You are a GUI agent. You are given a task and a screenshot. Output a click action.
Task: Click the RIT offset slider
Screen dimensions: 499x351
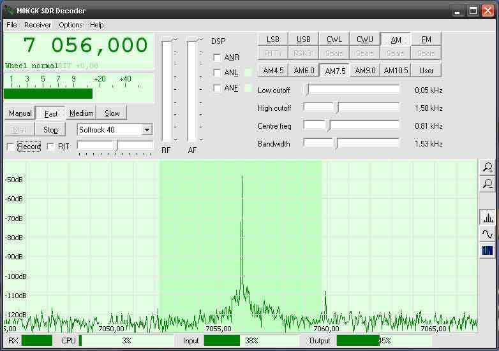click(115, 147)
